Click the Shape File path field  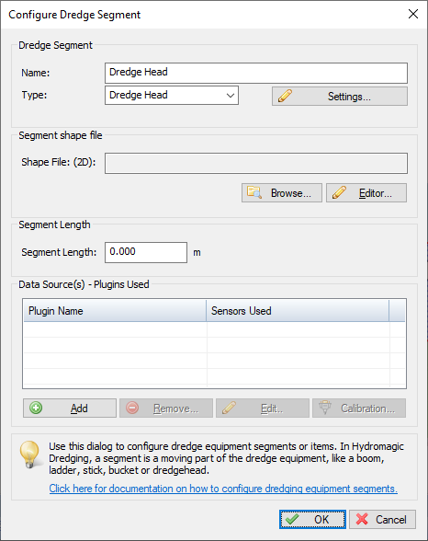point(256,163)
